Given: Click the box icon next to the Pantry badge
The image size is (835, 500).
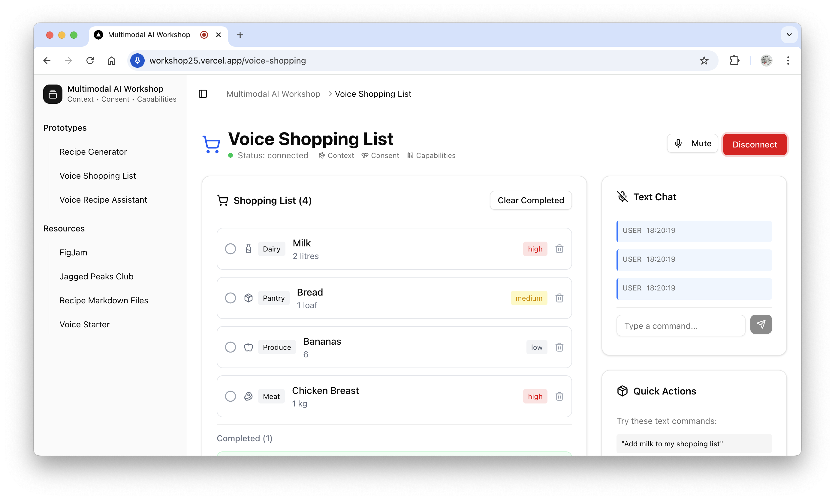Looking at the screenshot, I should point(248,298).
